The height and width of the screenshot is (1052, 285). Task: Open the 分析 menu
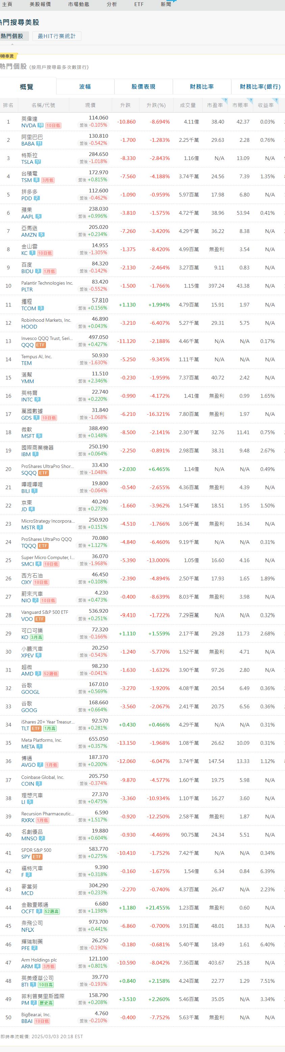pyautogui.click(x=112, y=4)
